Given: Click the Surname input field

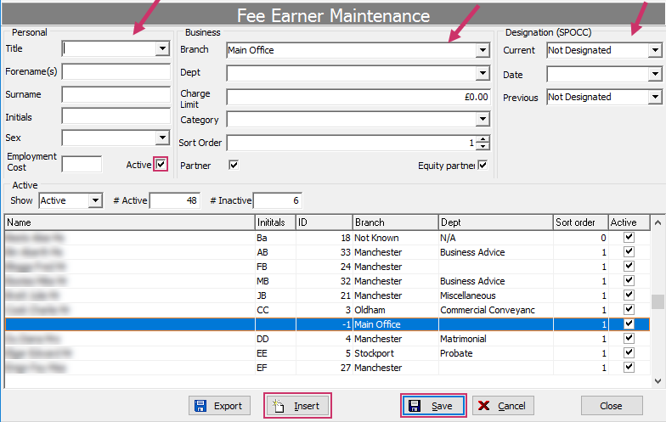Looking at the screenshot, I should [116, 94].
